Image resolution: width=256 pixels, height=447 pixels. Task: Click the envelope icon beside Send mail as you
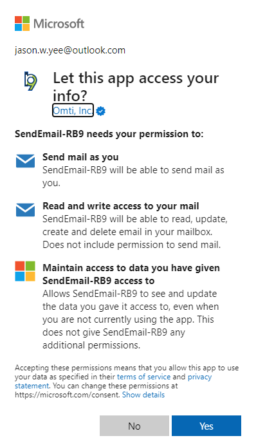(25, 161)
